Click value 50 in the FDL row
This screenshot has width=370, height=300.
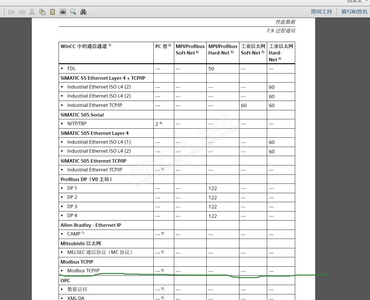(x=211, y=69)
